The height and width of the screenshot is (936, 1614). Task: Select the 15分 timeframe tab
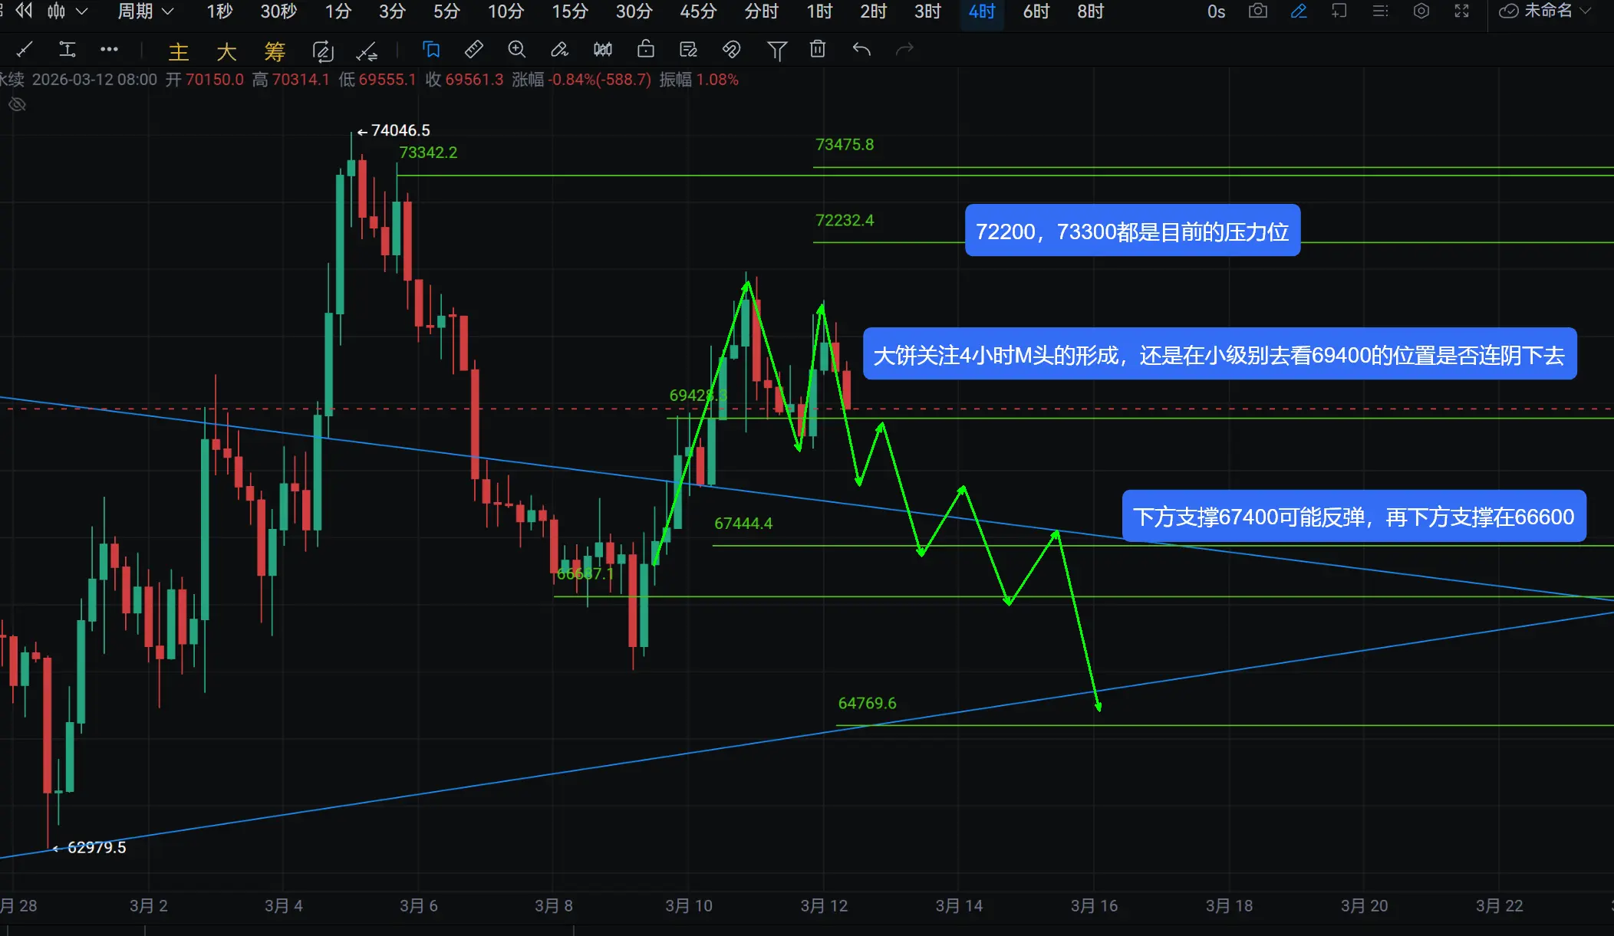[x=569, y=11]
